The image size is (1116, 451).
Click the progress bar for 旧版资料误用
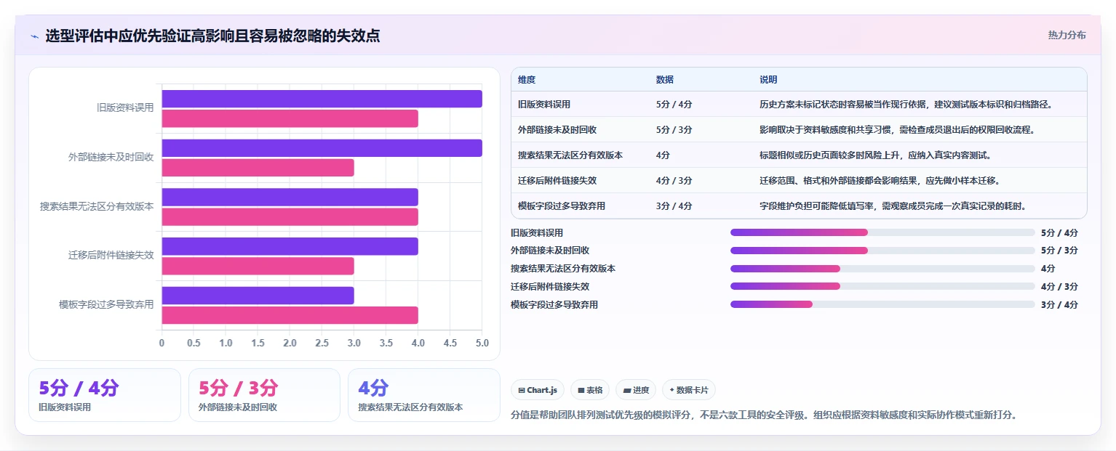(x=882, y=232)
